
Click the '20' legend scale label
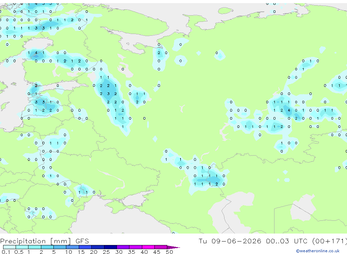(x=94, y=252)
